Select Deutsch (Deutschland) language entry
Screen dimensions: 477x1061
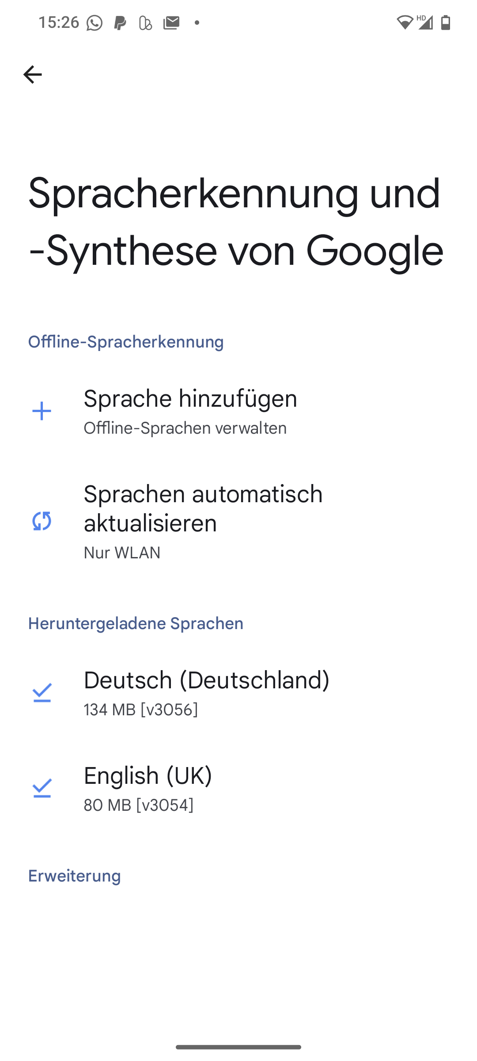click(x=207, y=680)
